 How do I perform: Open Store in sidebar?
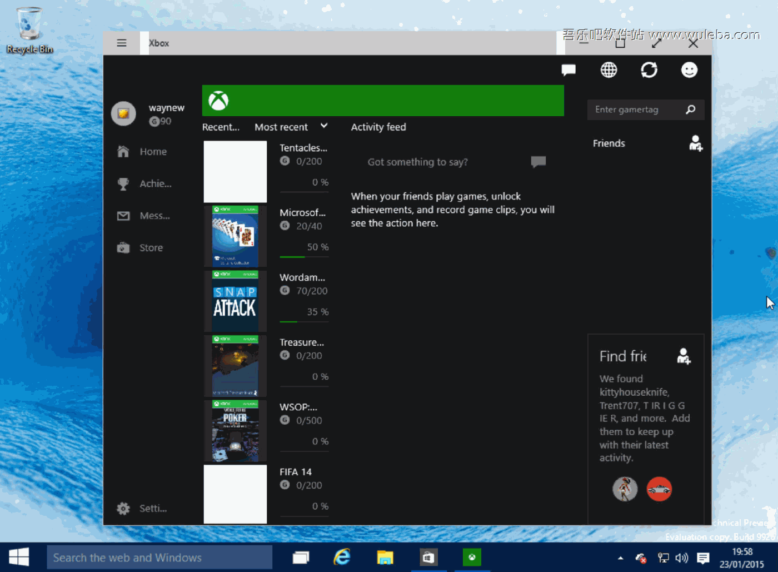click(140, 248)
